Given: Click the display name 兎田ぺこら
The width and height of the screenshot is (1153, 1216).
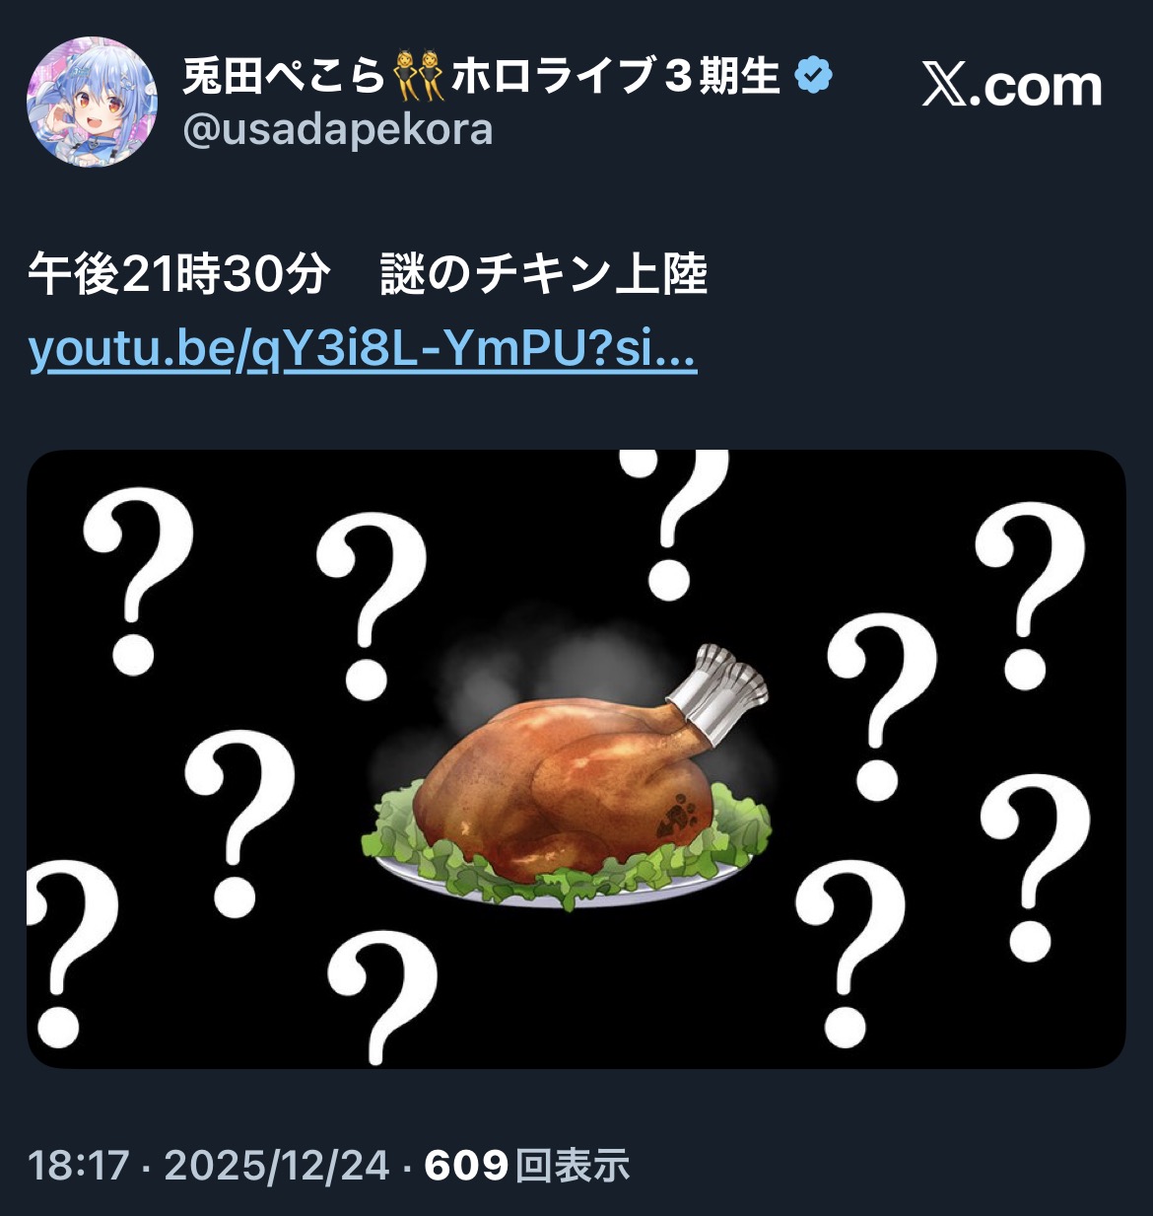Looking at the screenshot, I should point(285,77).
